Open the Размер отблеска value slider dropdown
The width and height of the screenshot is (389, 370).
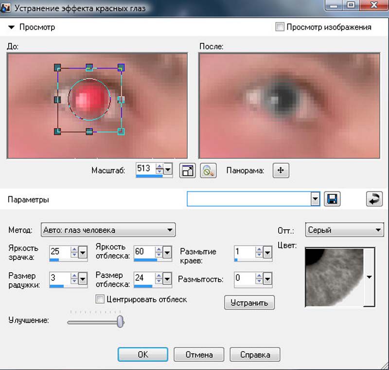(167, 279)
